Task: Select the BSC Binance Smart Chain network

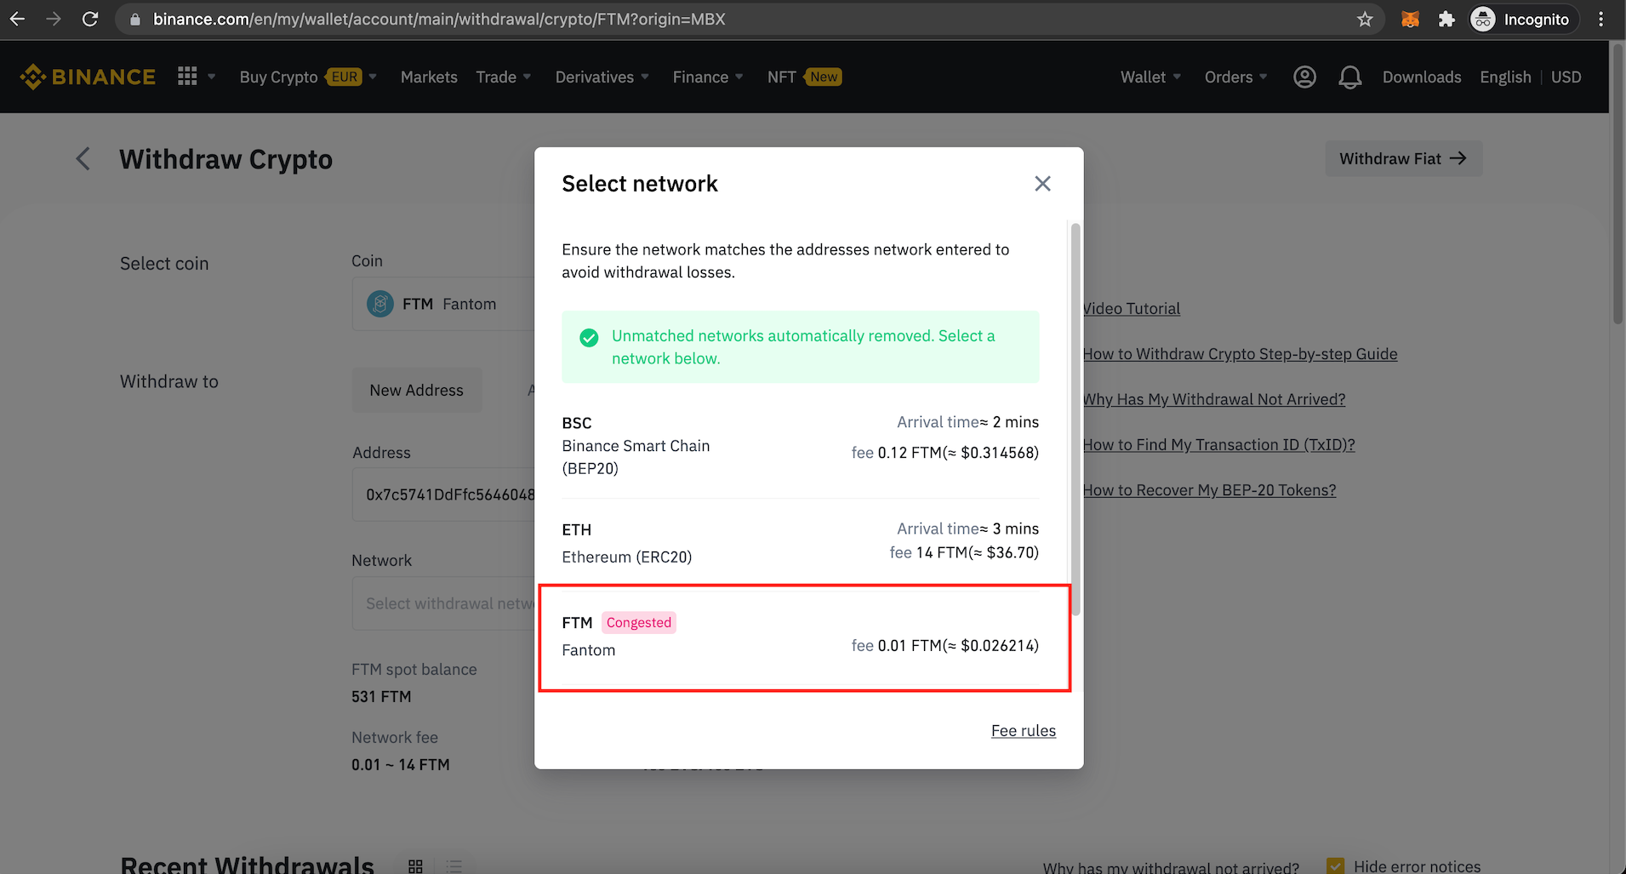Action: (800, 445)
